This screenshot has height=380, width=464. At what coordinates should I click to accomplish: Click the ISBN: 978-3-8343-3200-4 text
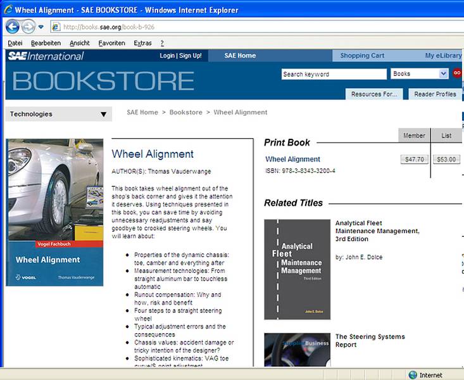pos(300,170)
